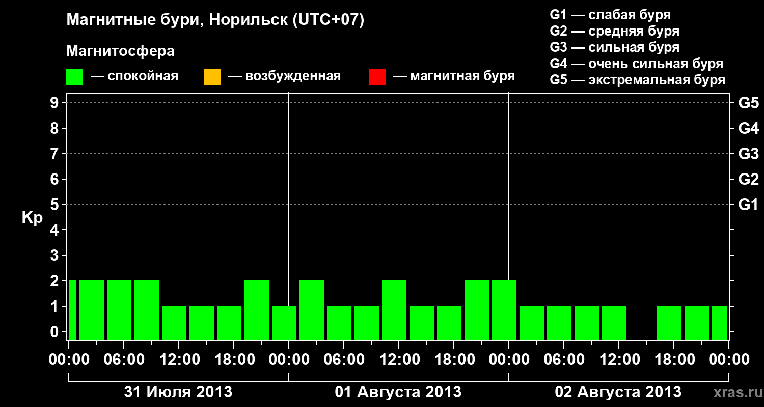764x407 pixels.
Task: Click the Kp 2 bar crossing midnight into 02 Августа
Action: (504, 310)
